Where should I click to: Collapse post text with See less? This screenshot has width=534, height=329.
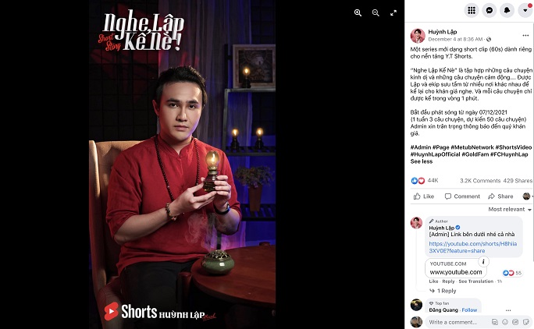422,161
